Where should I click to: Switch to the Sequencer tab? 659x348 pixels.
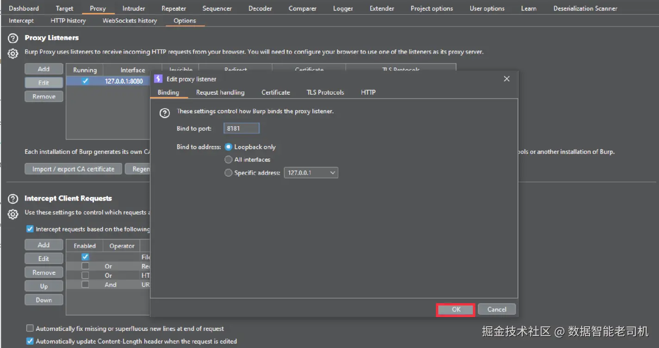pos(217,8)
